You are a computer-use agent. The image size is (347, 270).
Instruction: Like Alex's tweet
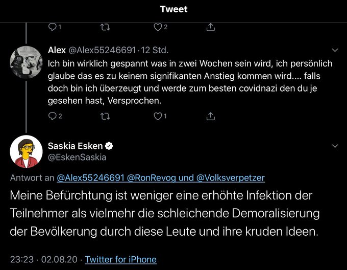[x=157, y=117]
